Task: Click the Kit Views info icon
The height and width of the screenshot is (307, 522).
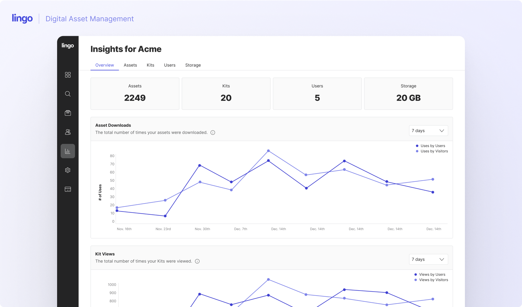Action: (x=197, y=261)
